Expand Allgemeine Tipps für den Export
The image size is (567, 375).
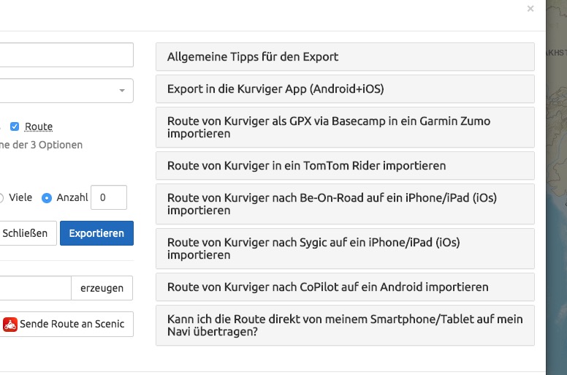(x=345, y=57)
